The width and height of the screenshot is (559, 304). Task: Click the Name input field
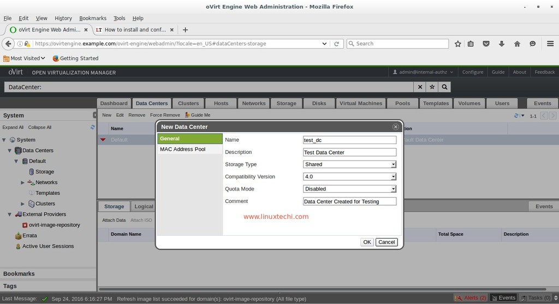(349, 140)
